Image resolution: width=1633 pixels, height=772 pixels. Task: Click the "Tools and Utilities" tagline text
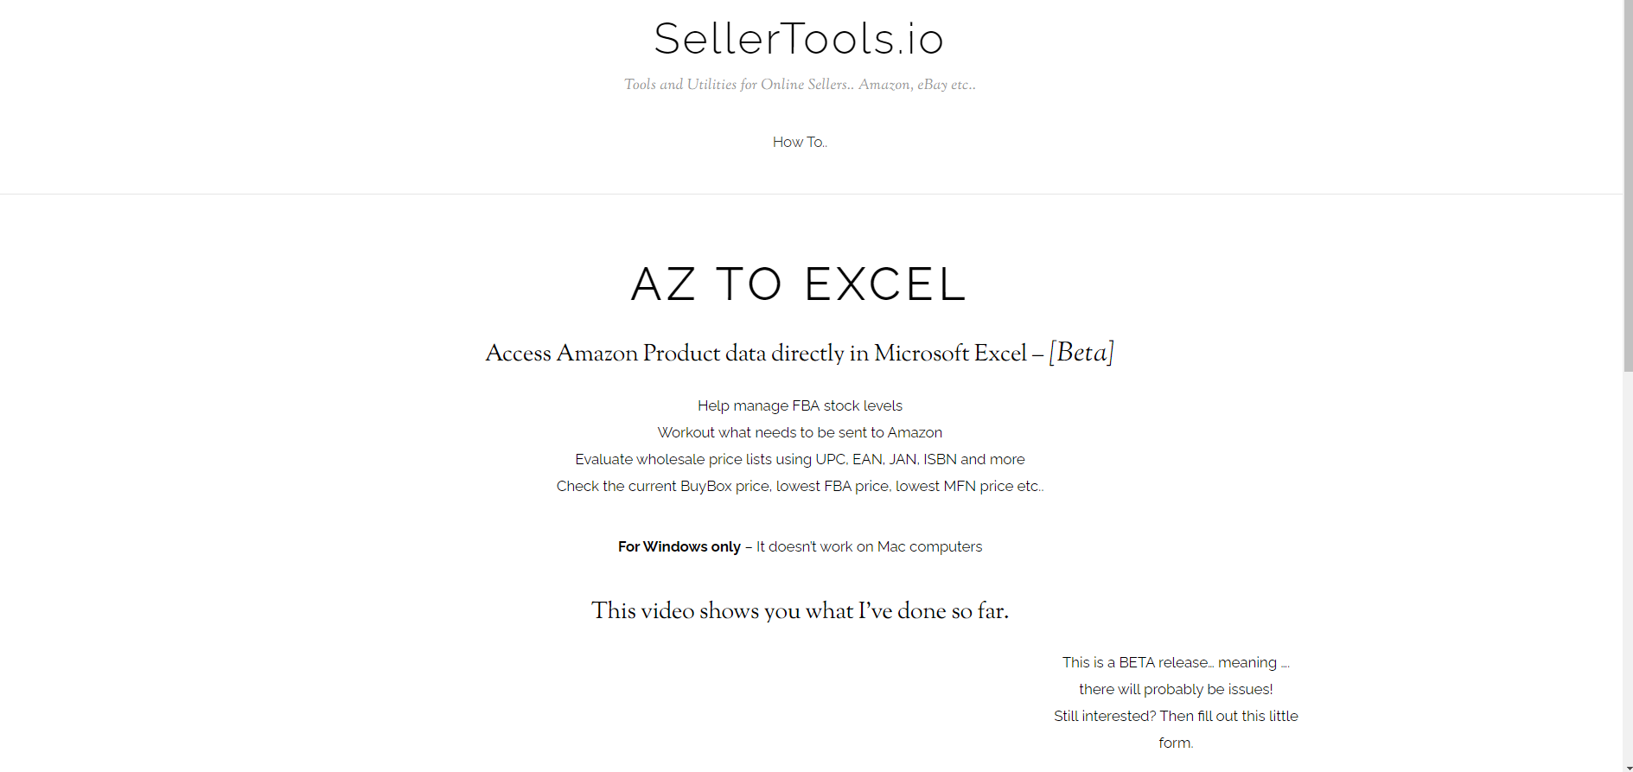[x=799, y=84]
